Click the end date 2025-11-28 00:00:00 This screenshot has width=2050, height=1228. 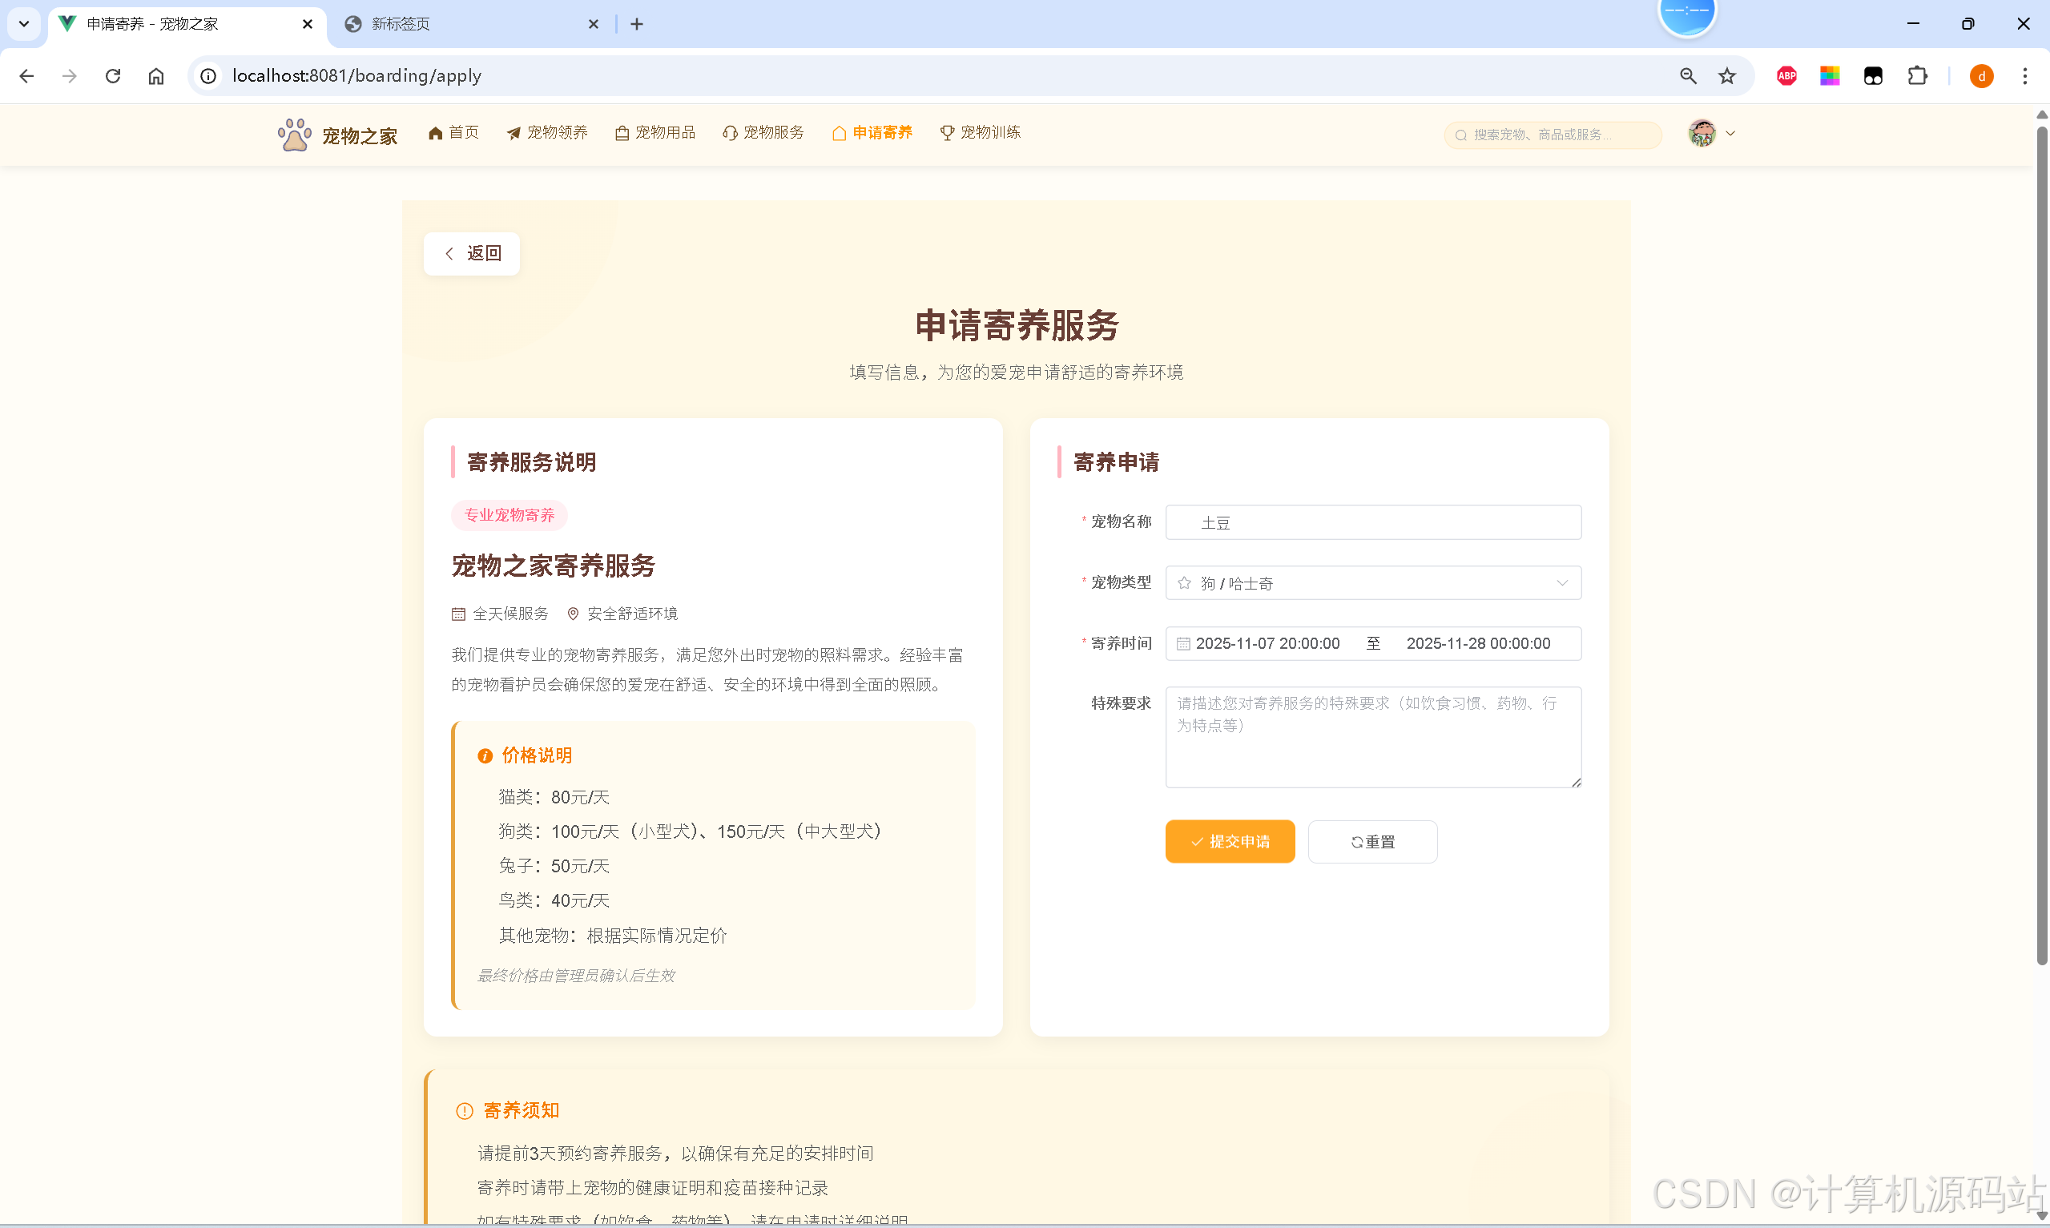[x=1478, y=644]
